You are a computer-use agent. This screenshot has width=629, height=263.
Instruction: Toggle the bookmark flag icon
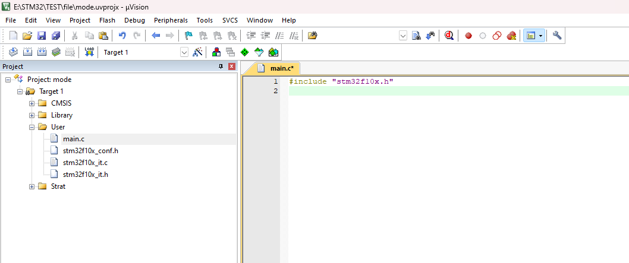(188, 36)
